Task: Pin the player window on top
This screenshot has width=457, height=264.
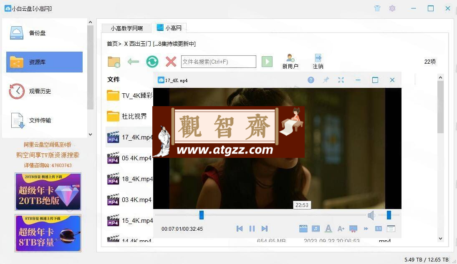Action: coord(326,80)
